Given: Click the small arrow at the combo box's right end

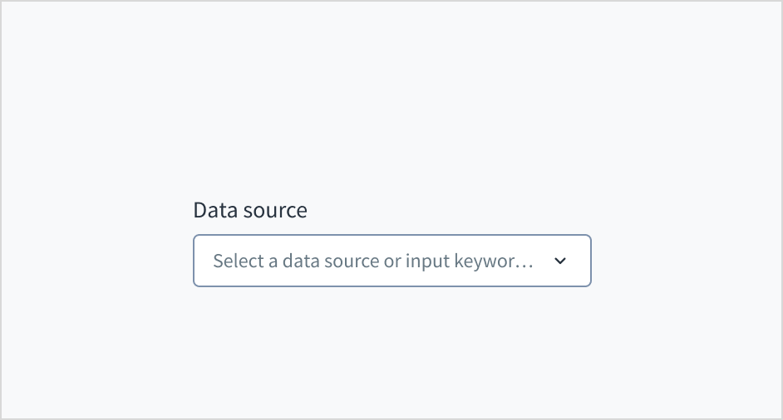Looking at the screenshot, I should tap(560, 261).
